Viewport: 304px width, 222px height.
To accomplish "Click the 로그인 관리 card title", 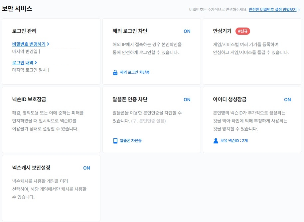I will (x=24, y=31).
